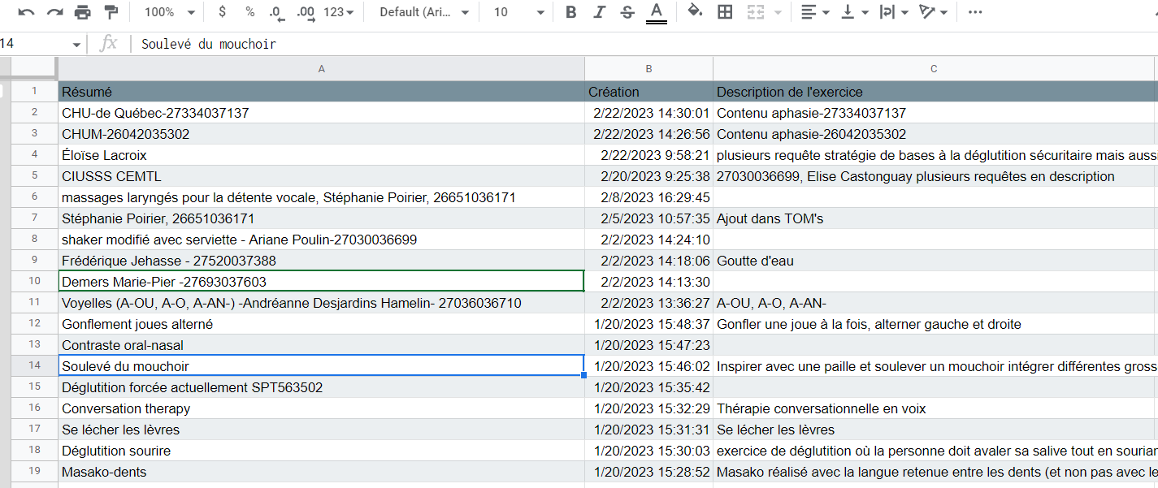This screenshot has width=1158, height=488.
Task: Toggle bold formatting
Action: [x=571, y=12]
